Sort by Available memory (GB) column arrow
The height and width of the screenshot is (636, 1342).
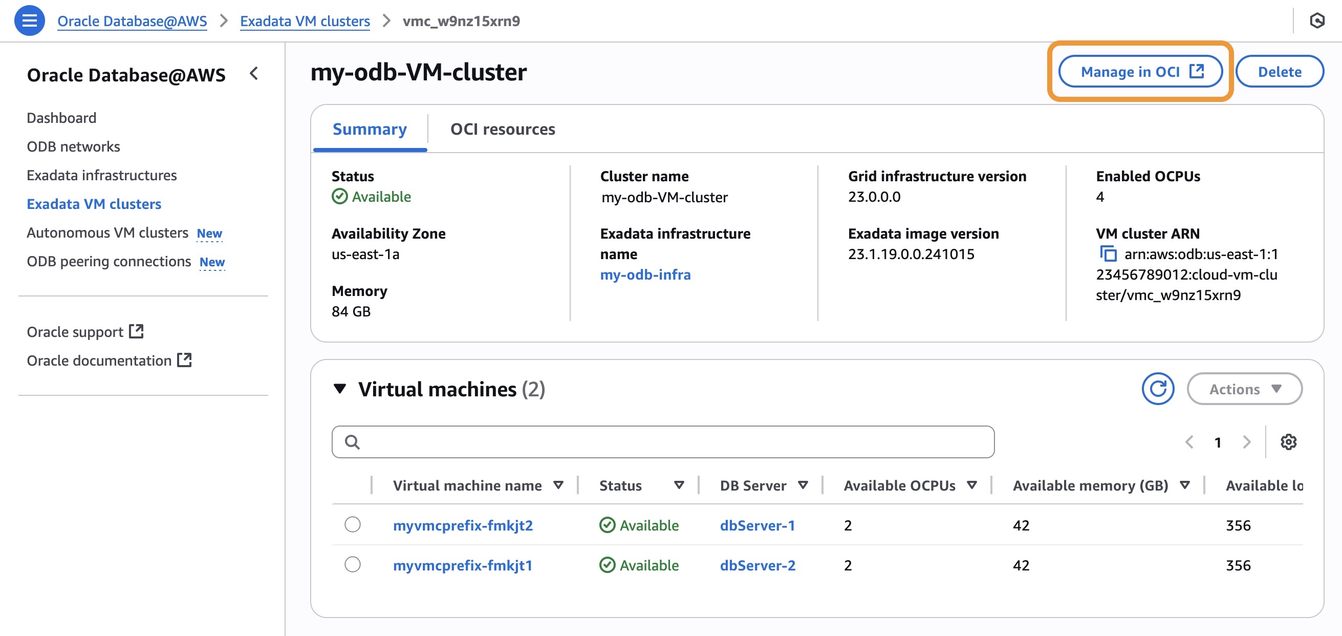1185,485
